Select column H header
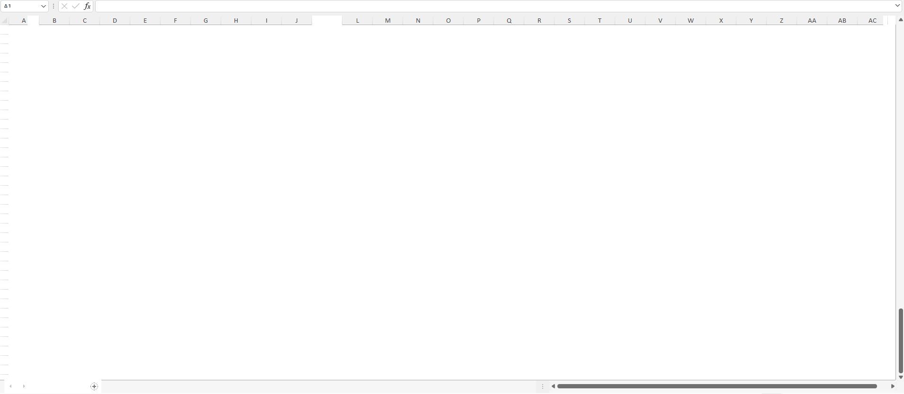The image size is (904, 394). [236, 20]
